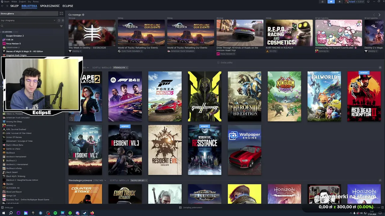Open the Ghostrunner II game cover
The width and height of the screenshot is (385, 216).
(x=205, y=96)
